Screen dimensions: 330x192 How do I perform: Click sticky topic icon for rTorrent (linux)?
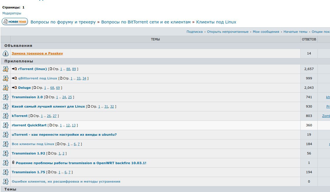click(6, 69)
